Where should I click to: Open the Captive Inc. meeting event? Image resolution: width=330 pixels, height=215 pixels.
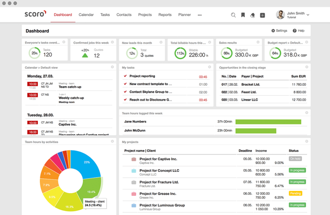coord(68,125)
